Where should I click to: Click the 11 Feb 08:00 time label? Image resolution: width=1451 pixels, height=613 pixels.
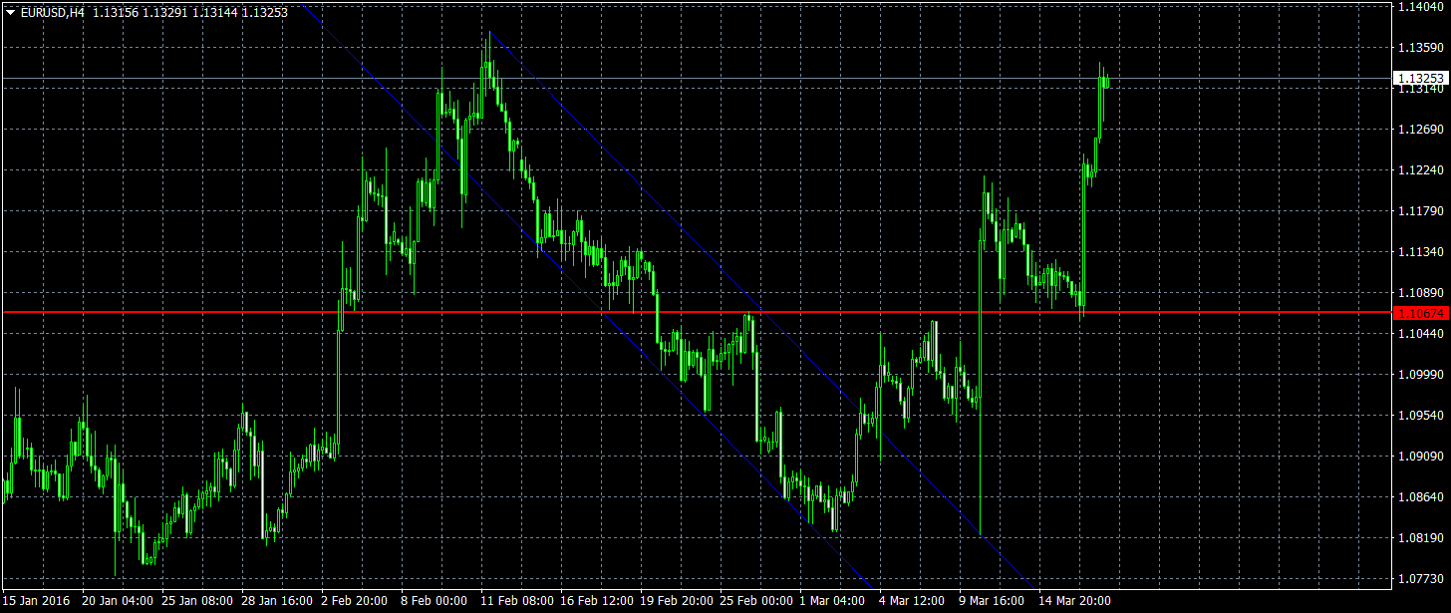[516, 602]
